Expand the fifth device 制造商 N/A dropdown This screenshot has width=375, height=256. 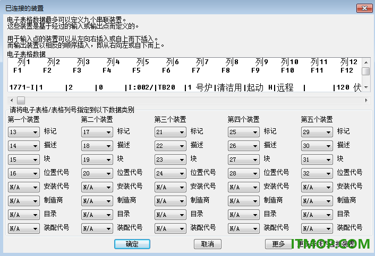[317, 201]
